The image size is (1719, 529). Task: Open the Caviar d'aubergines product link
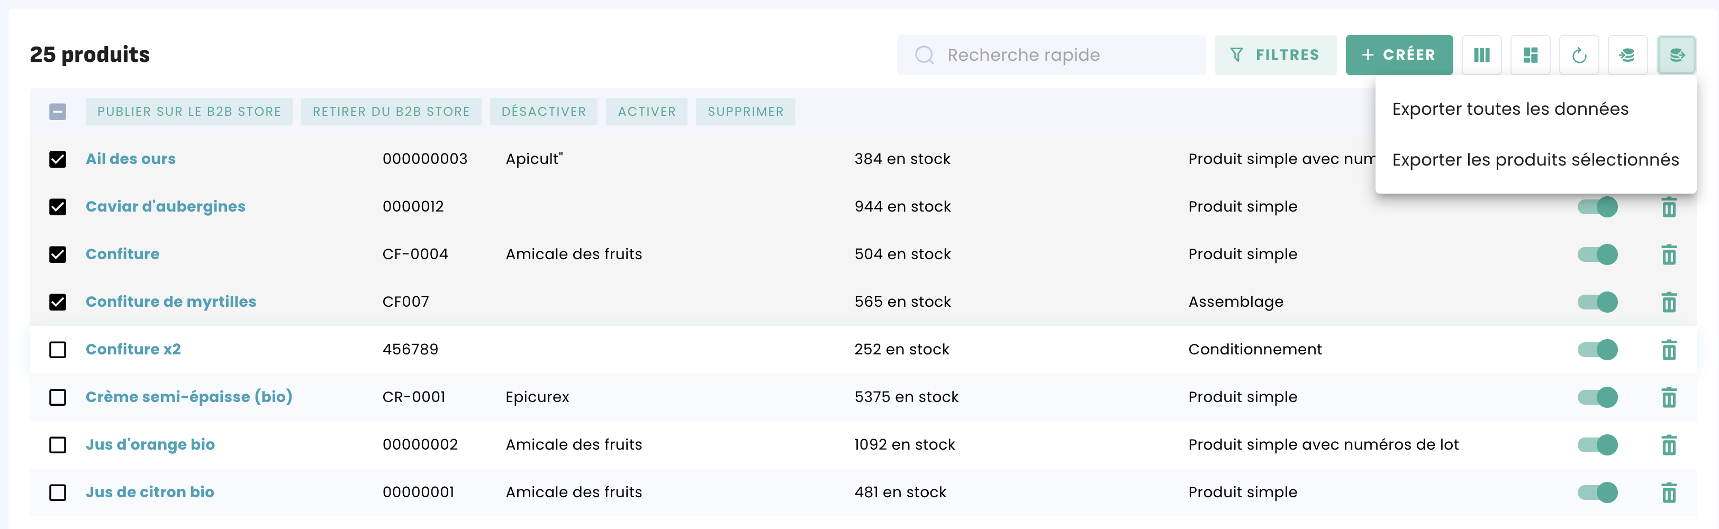[x=166, y=207]
